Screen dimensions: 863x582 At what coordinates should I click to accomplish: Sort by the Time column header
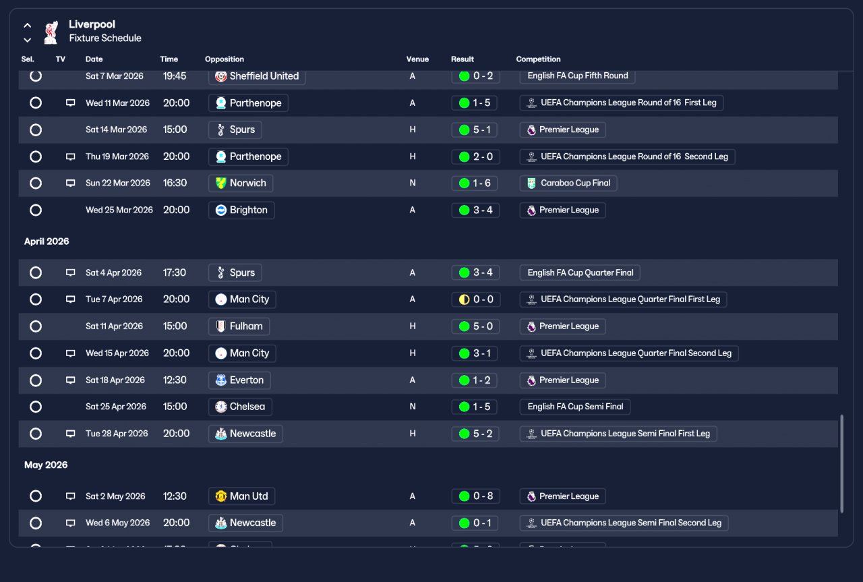pyautogui.click(x=169, y=59)
